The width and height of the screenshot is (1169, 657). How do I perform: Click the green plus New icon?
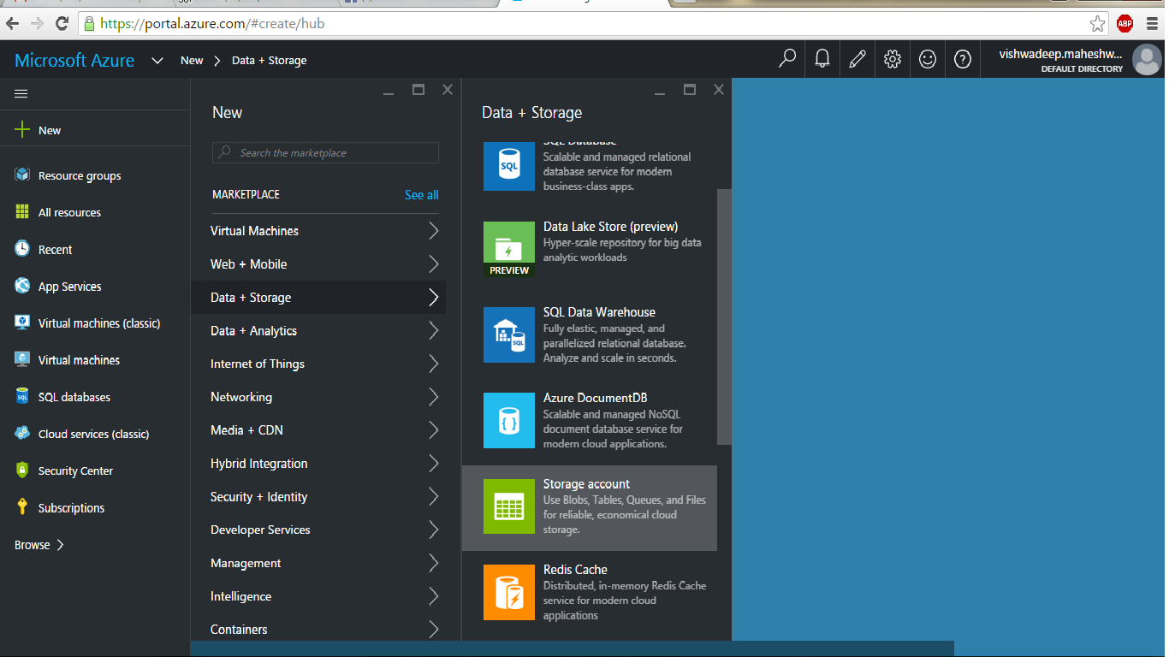[x=22, y=130]
